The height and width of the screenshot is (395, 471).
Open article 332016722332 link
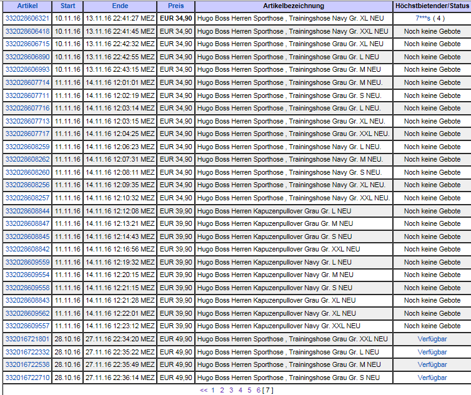(27, 352)
